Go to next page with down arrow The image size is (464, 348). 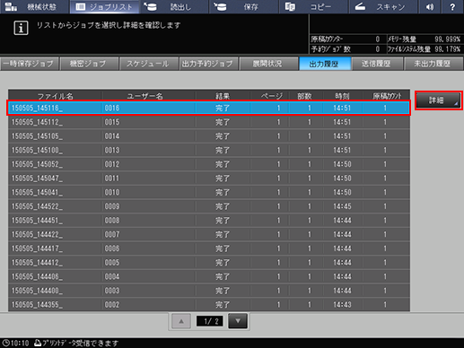[238, 321]
